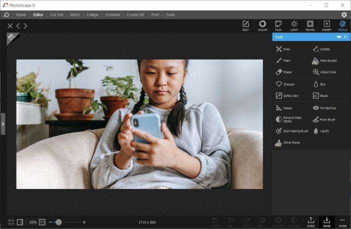Close the current image with X
The image size is (351, 229).
[x=10, y=26]
